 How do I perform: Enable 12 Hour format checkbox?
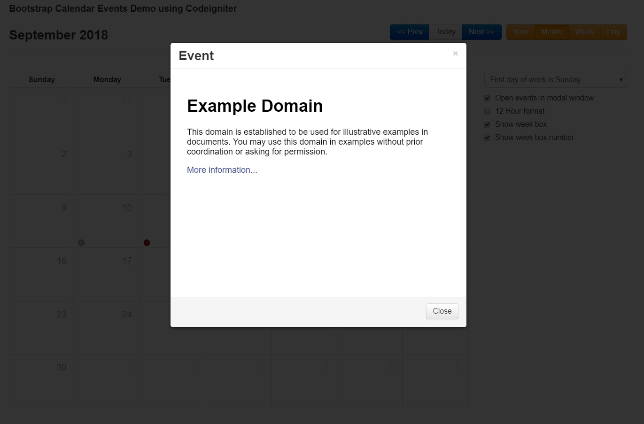pyautogui.click(x=487, y=111)
